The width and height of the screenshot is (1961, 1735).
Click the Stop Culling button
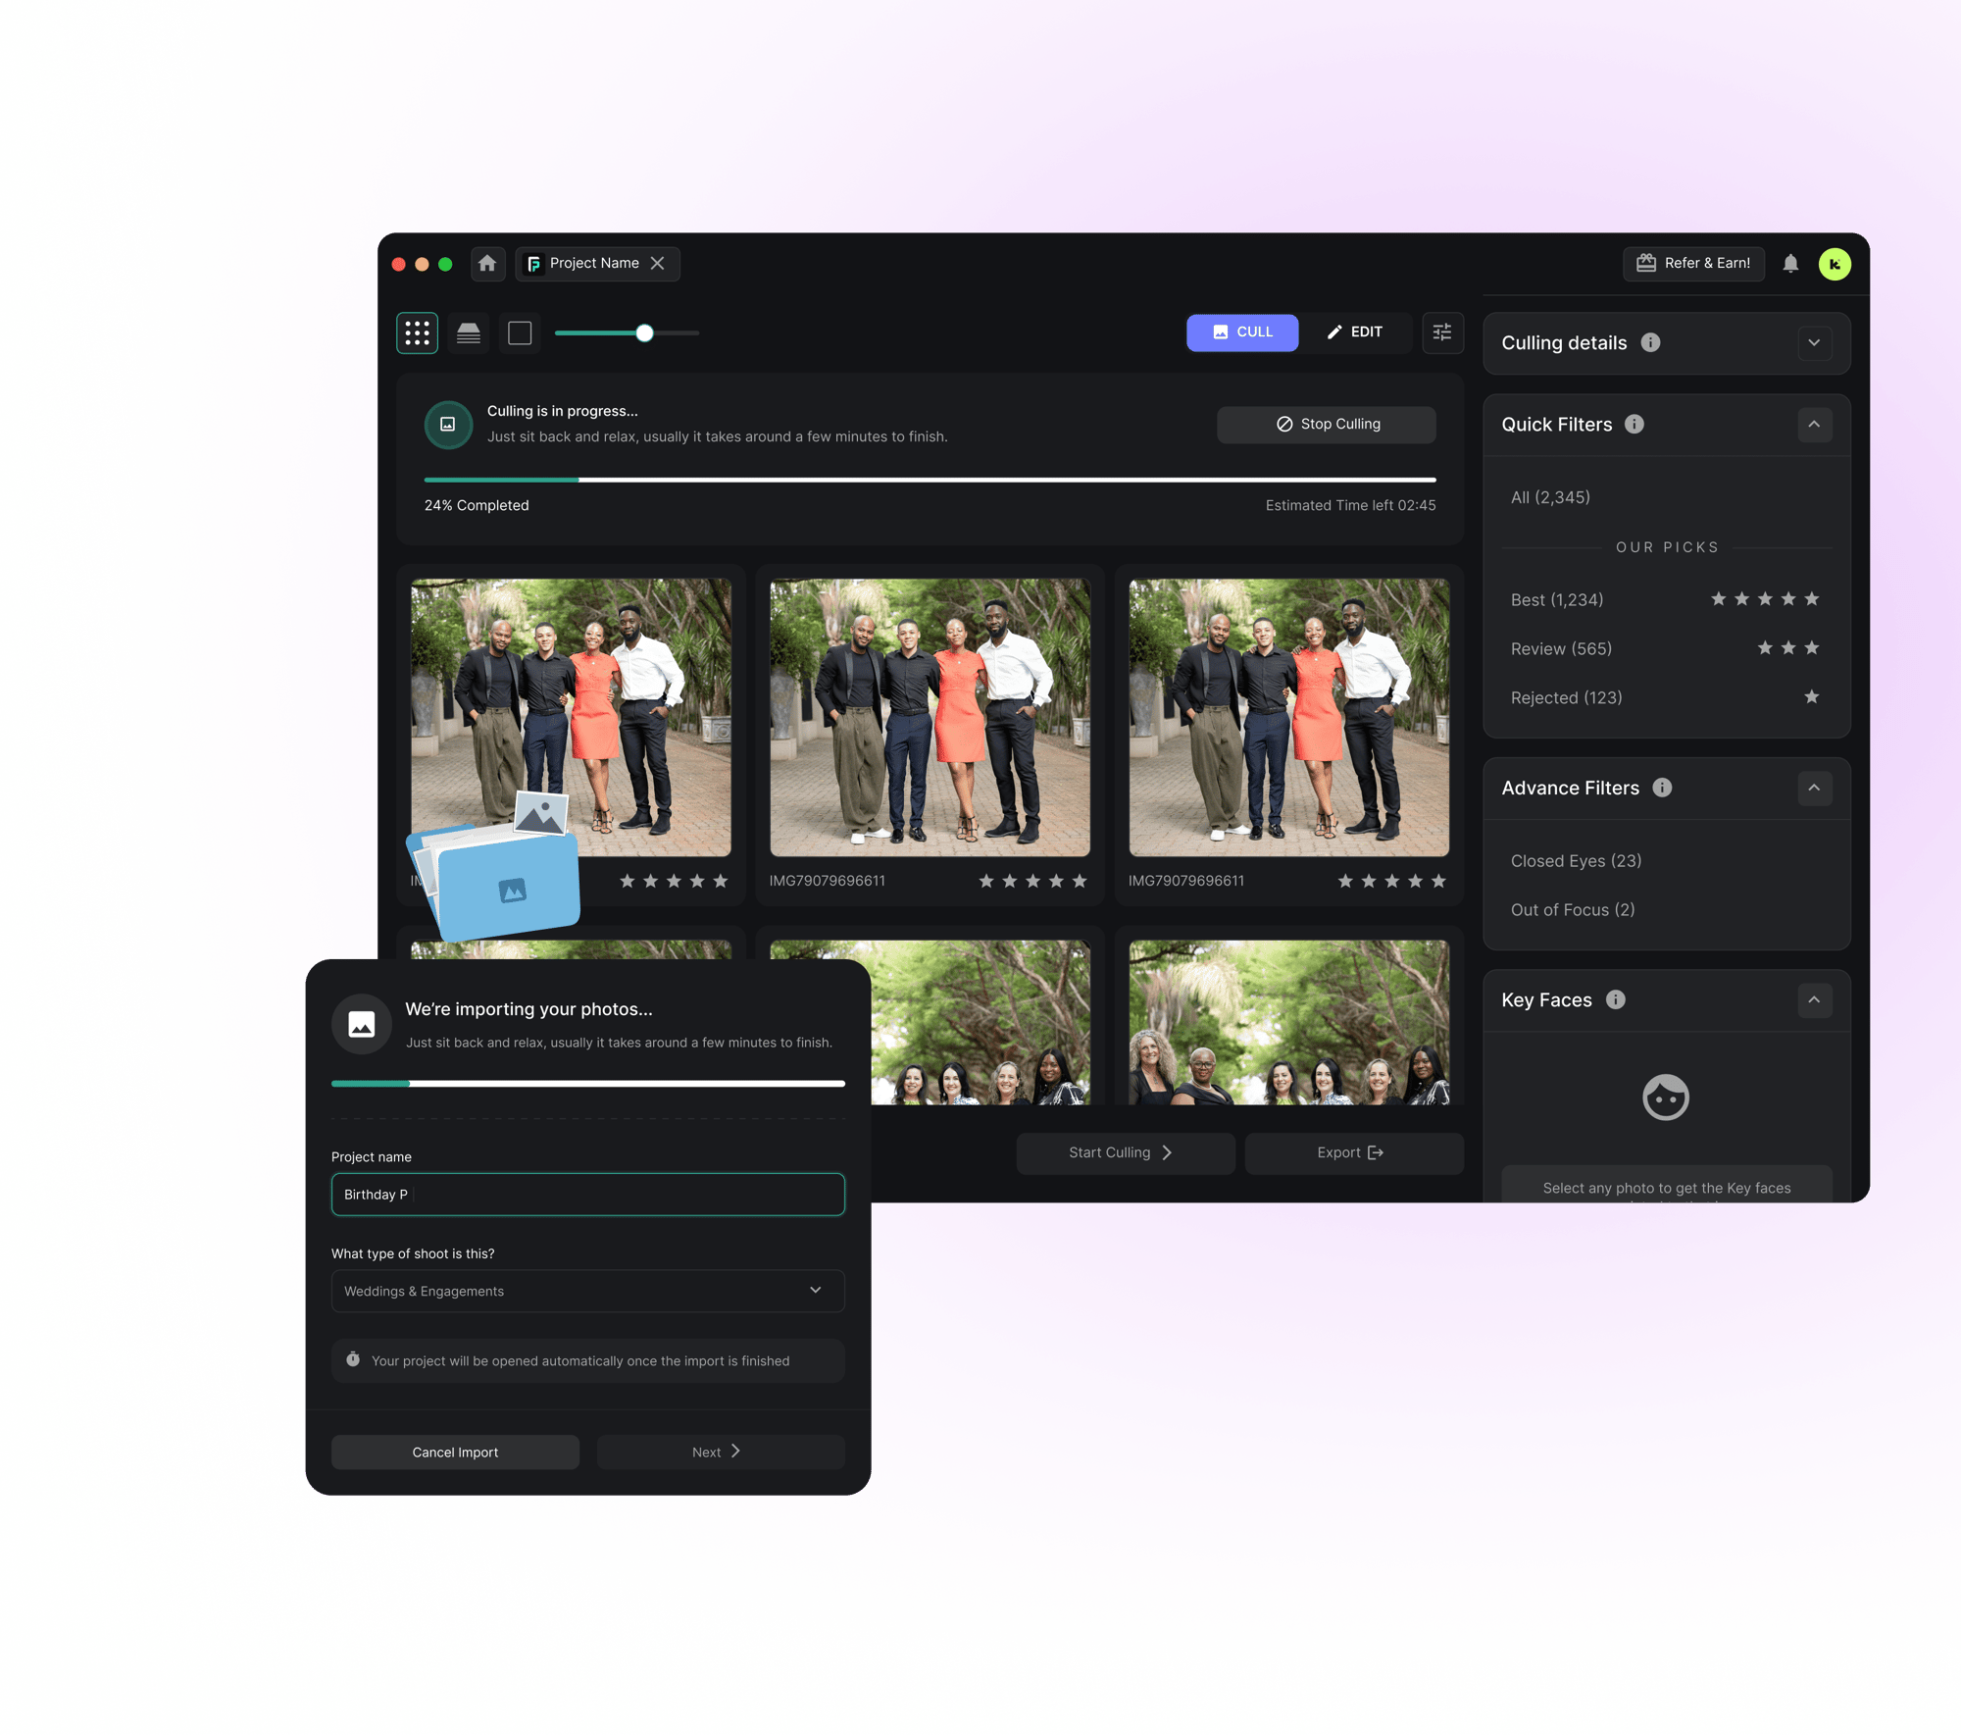1327,424
